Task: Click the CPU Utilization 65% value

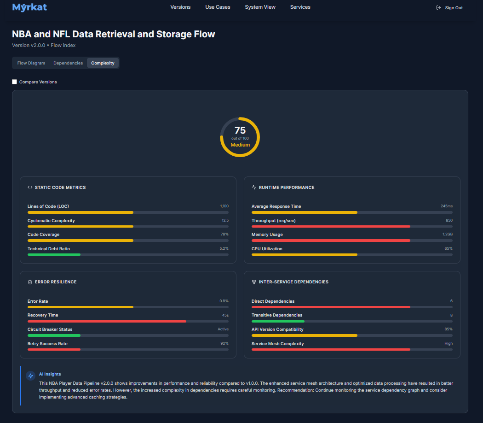Action: click(x=448, y=249)
